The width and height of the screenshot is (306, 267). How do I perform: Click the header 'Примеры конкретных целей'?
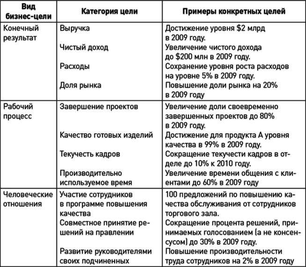point(234,11)
